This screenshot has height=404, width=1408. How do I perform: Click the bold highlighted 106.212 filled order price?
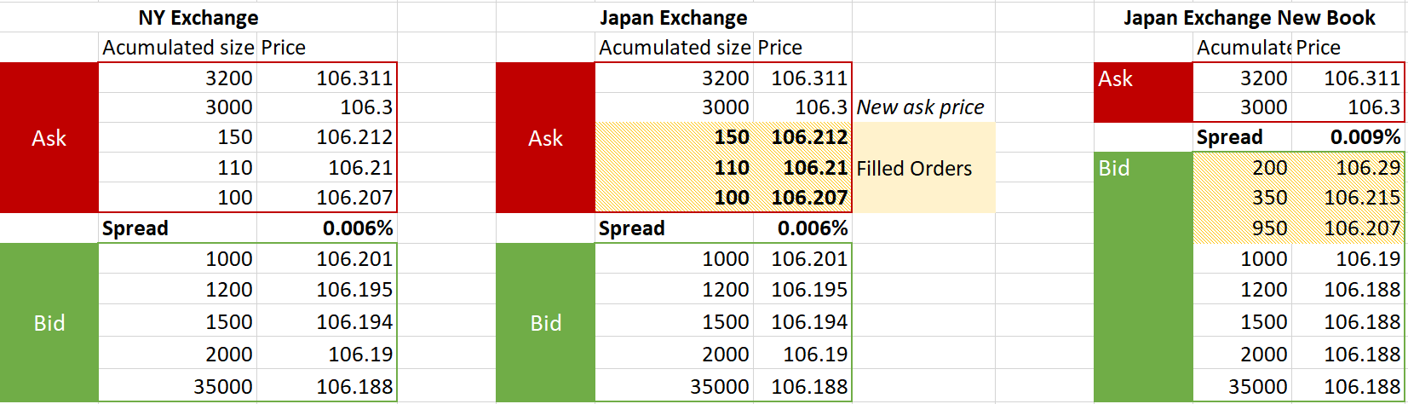[x=808, y=137]
